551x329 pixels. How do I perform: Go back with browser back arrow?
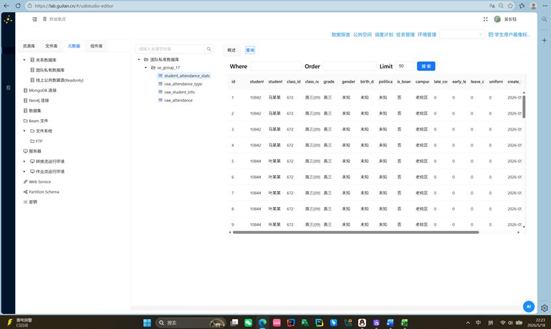pos(7,6)
